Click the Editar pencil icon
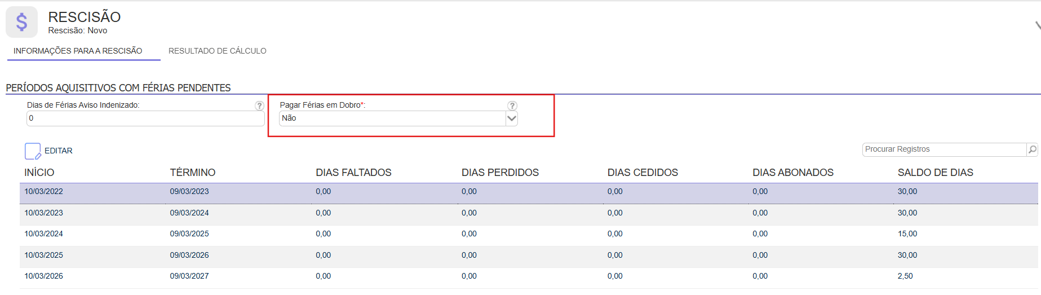Viewport: 1041px width, 295px height. coord(33,151)
